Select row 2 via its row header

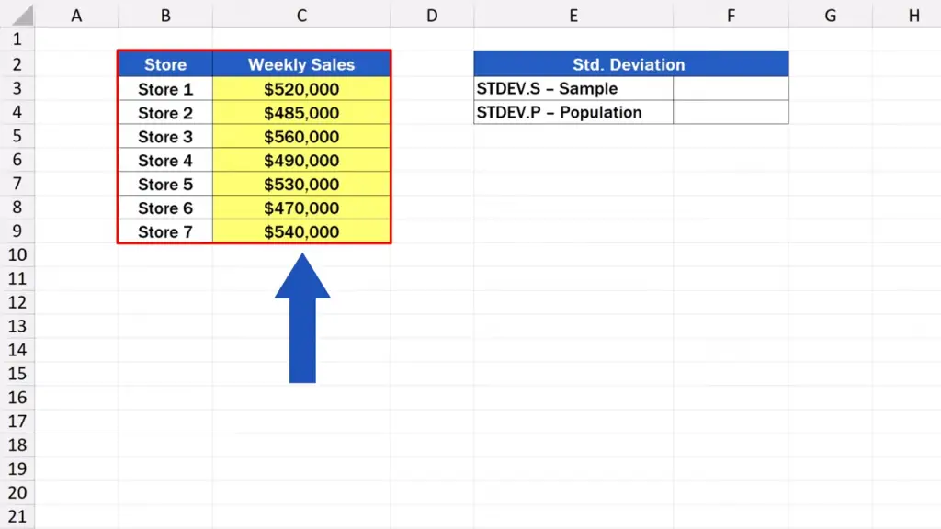(x=17, y=65)
